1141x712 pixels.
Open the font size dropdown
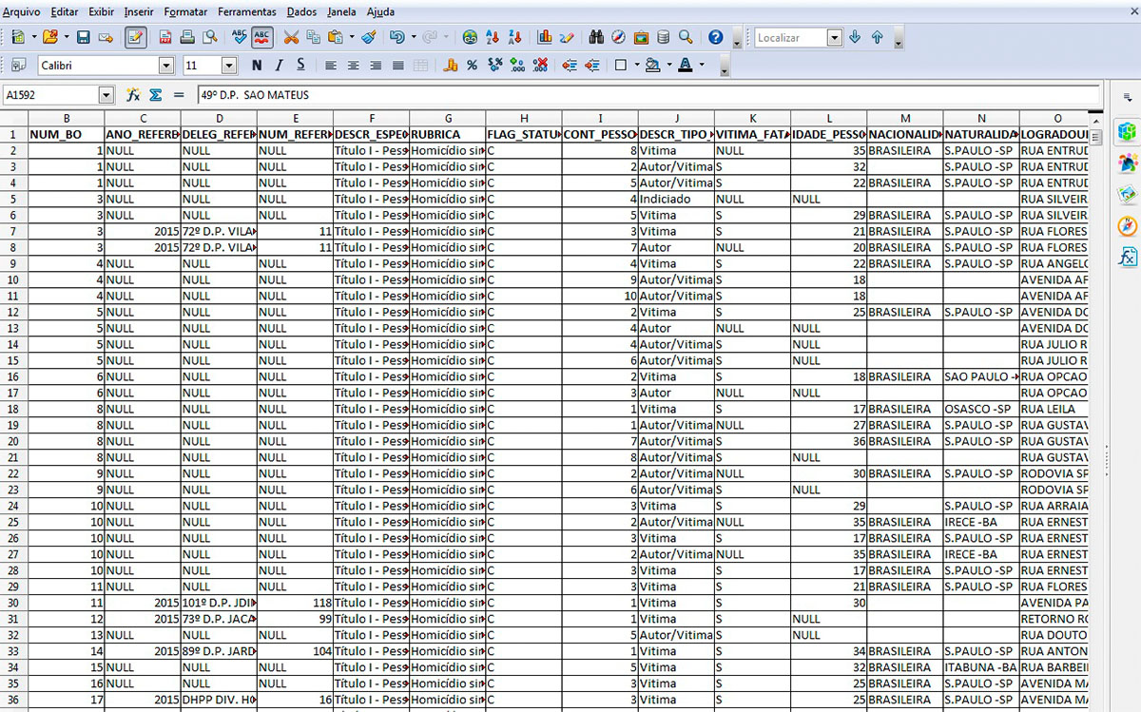(x=229, y=66)
